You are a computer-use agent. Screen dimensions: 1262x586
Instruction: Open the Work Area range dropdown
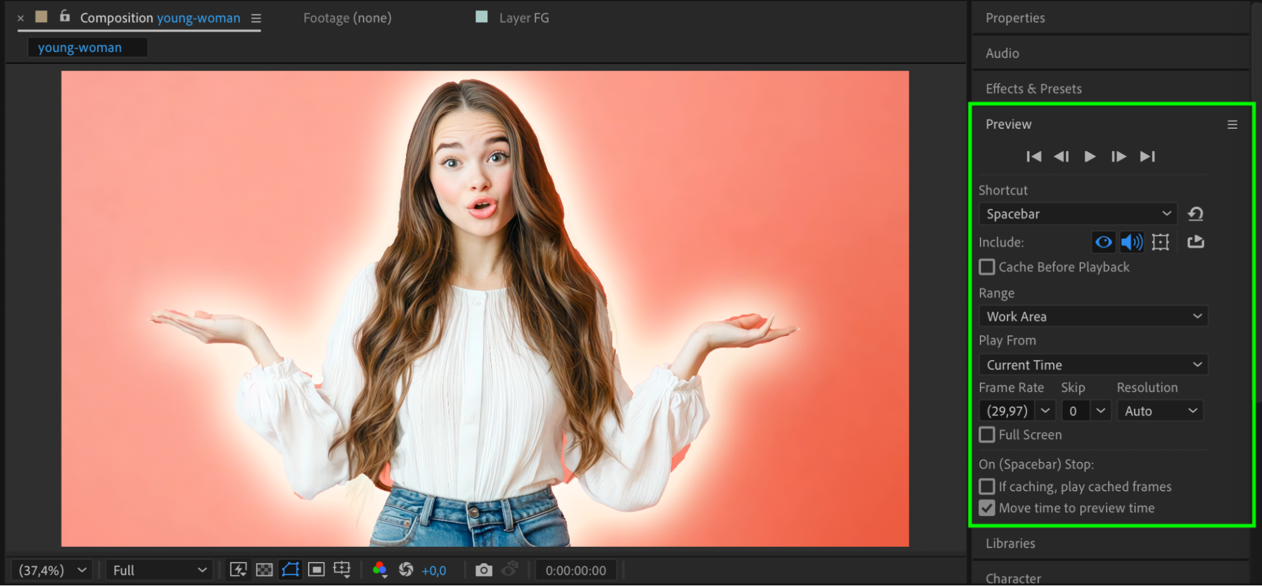pyautogui.click(x=1093, y=316)
